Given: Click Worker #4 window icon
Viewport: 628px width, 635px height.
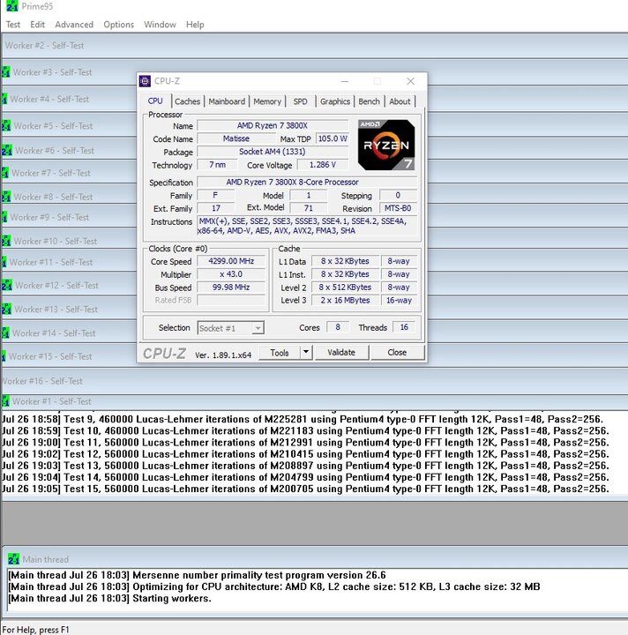Looking at the screenshot, I should pos(4,99).
